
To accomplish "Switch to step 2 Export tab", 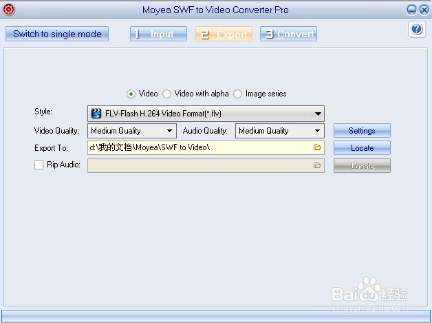I will point(224,34).
